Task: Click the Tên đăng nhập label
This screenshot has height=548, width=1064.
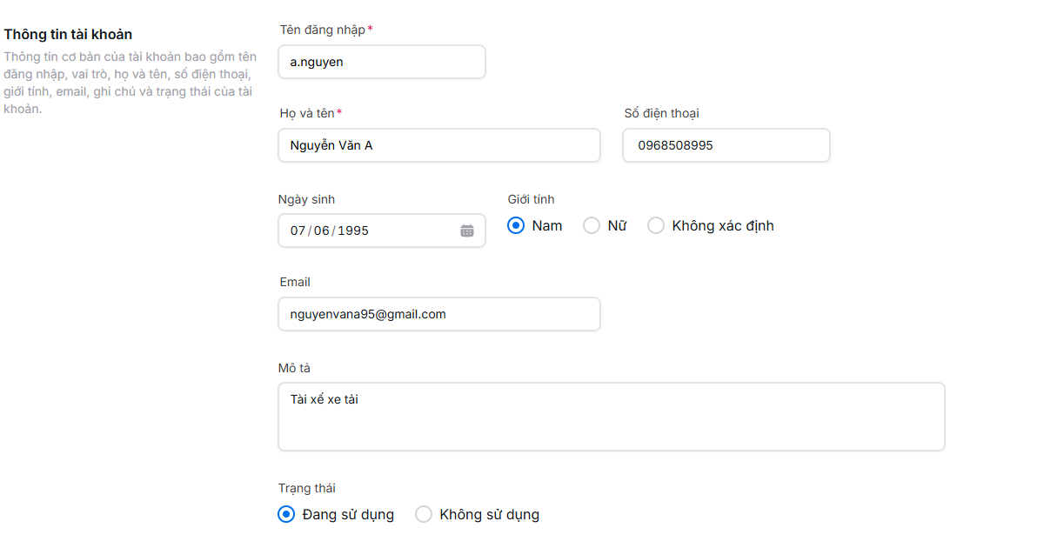Action: [x=322, y=30]
